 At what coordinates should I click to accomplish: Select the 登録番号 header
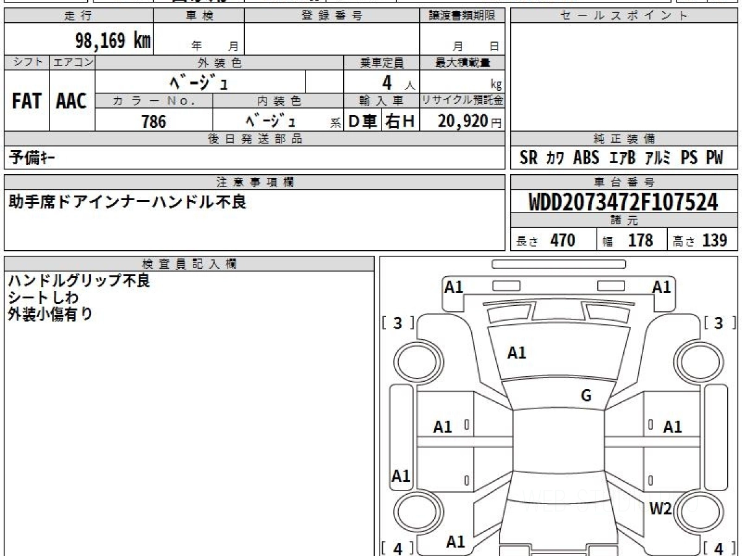[x=332, y=17]
